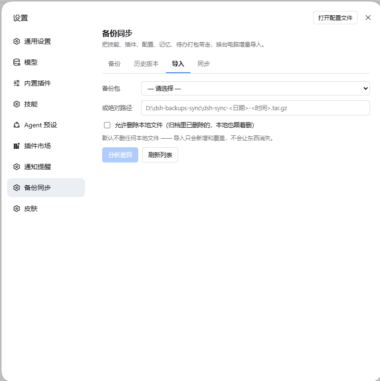Click the 分析差异 button
The height and width of the screenshot is (381, 380).
tap(120, 155)
